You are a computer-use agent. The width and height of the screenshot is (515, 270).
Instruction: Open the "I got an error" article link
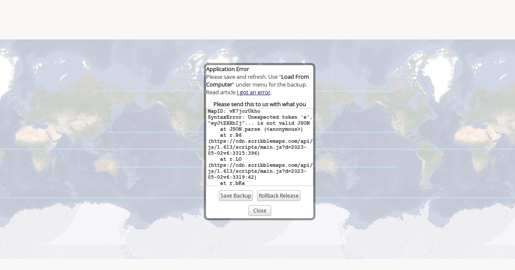253,93
